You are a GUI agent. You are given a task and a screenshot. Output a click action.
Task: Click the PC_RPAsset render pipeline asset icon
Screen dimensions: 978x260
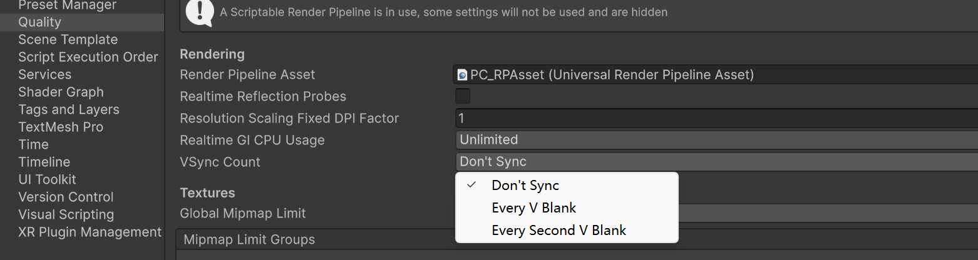(x=463, y=76)
